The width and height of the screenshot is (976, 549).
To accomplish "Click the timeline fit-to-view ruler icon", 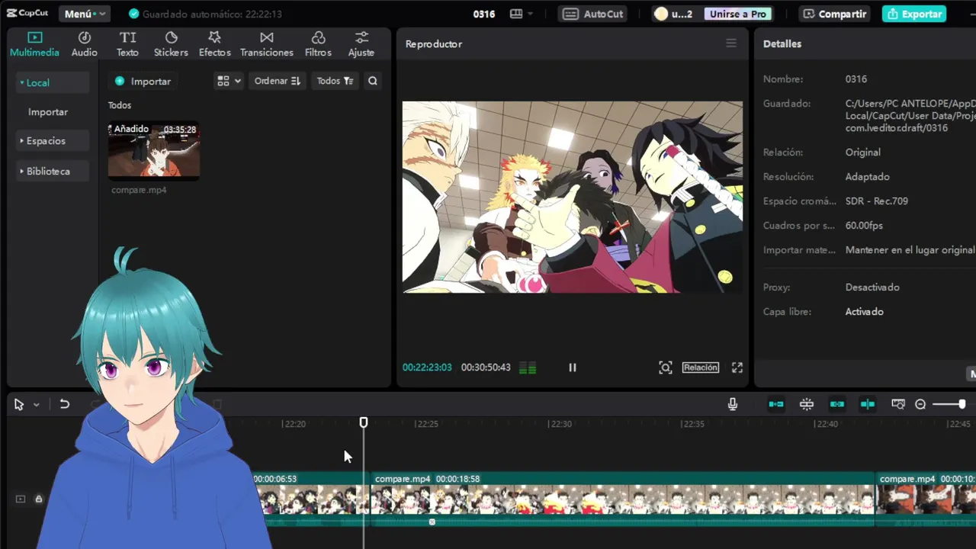I will pos(898,404).
